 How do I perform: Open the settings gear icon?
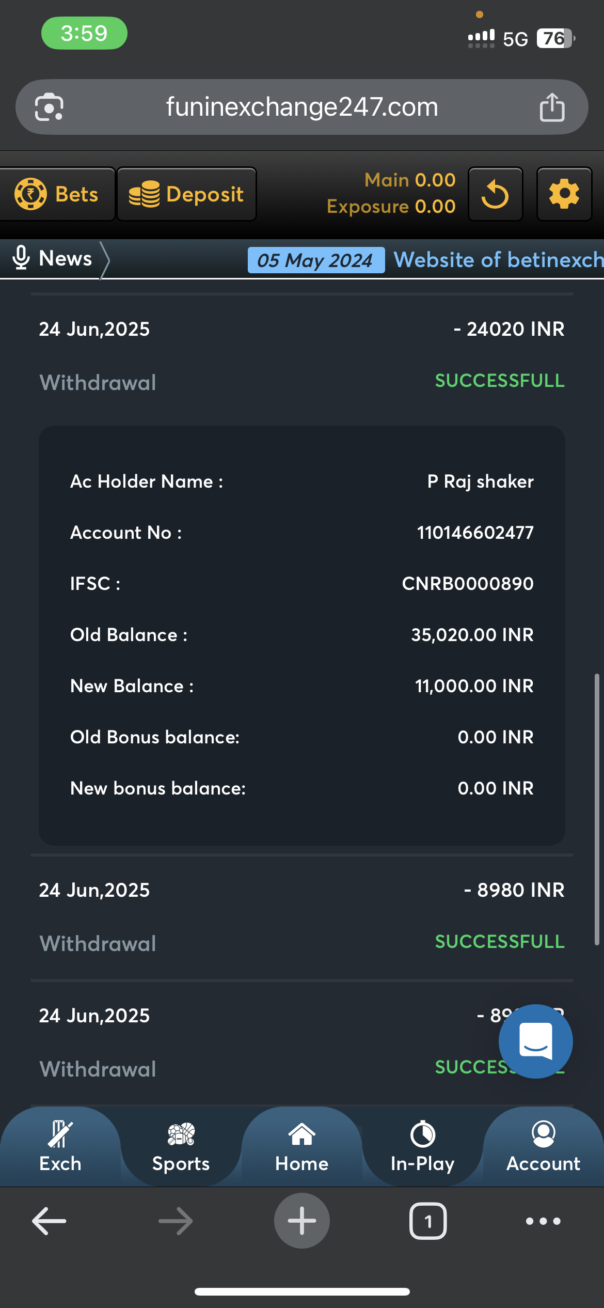tap(564, 194)
